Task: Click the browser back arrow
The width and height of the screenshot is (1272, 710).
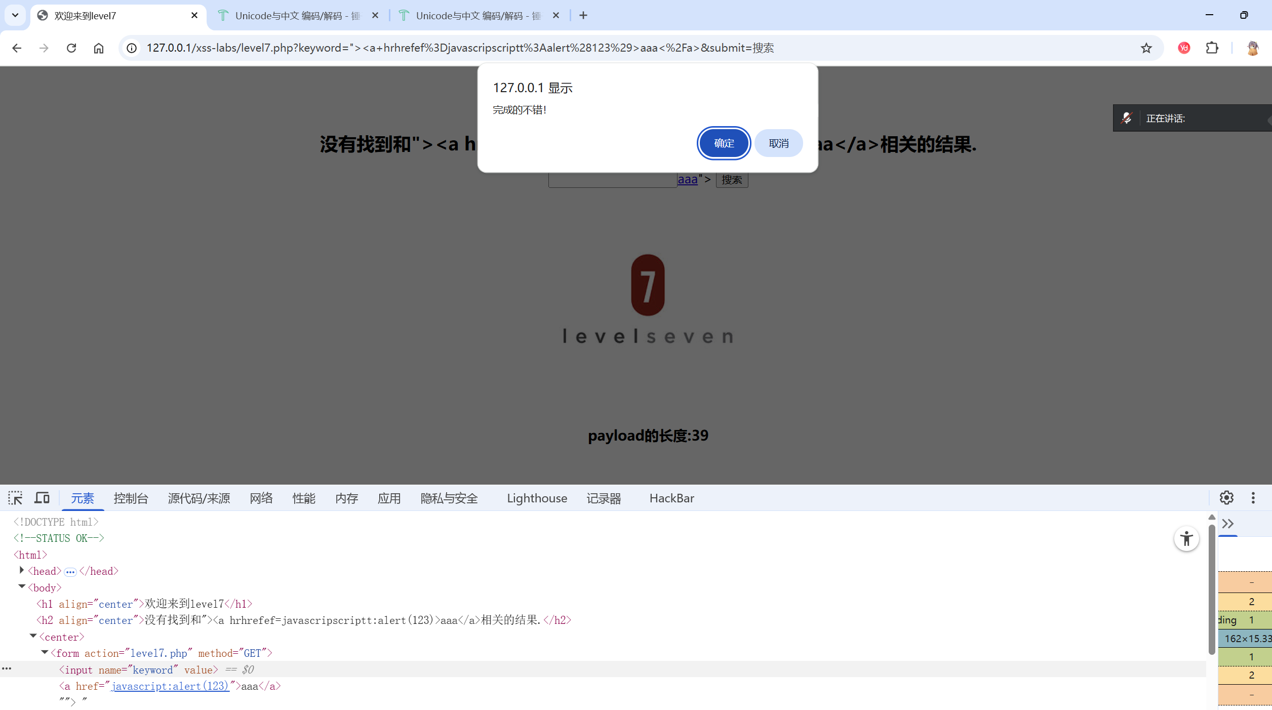Action: pyautogui.click(x=17, y=48)
